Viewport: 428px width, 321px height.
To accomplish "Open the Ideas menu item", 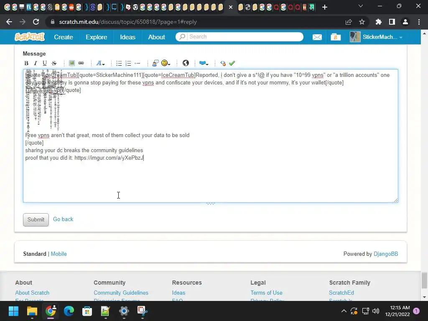I will (127, 37).
